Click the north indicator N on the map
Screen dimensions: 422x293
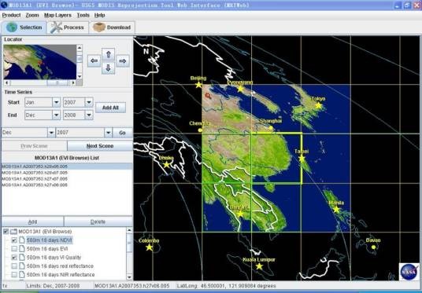146,51
